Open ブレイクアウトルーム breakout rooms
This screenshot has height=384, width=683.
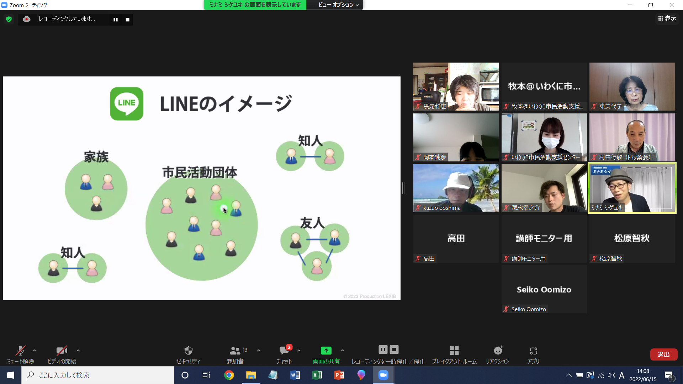(x=454, y=354)
